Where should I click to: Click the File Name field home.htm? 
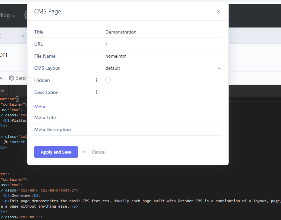pos(163,56)
